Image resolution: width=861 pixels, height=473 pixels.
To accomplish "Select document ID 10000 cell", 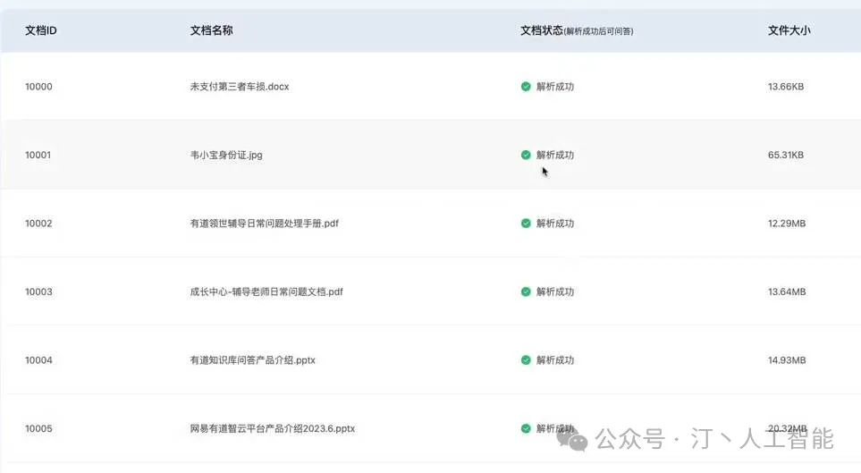I will [38, 87].
